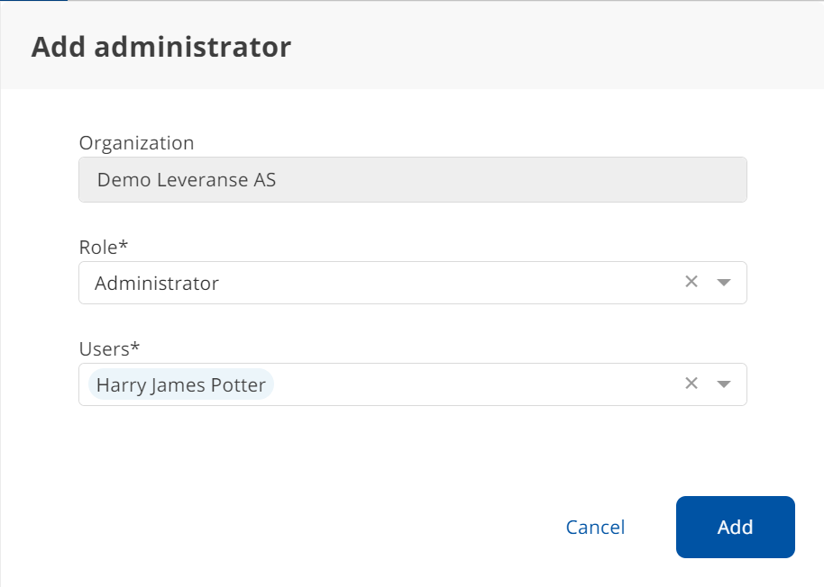Click the Organization label
This screenshot has height=587, width=824.
[136, 143]
